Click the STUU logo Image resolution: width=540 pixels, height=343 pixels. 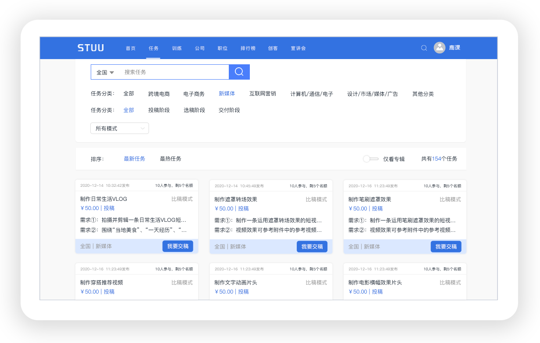click(91, 48)
